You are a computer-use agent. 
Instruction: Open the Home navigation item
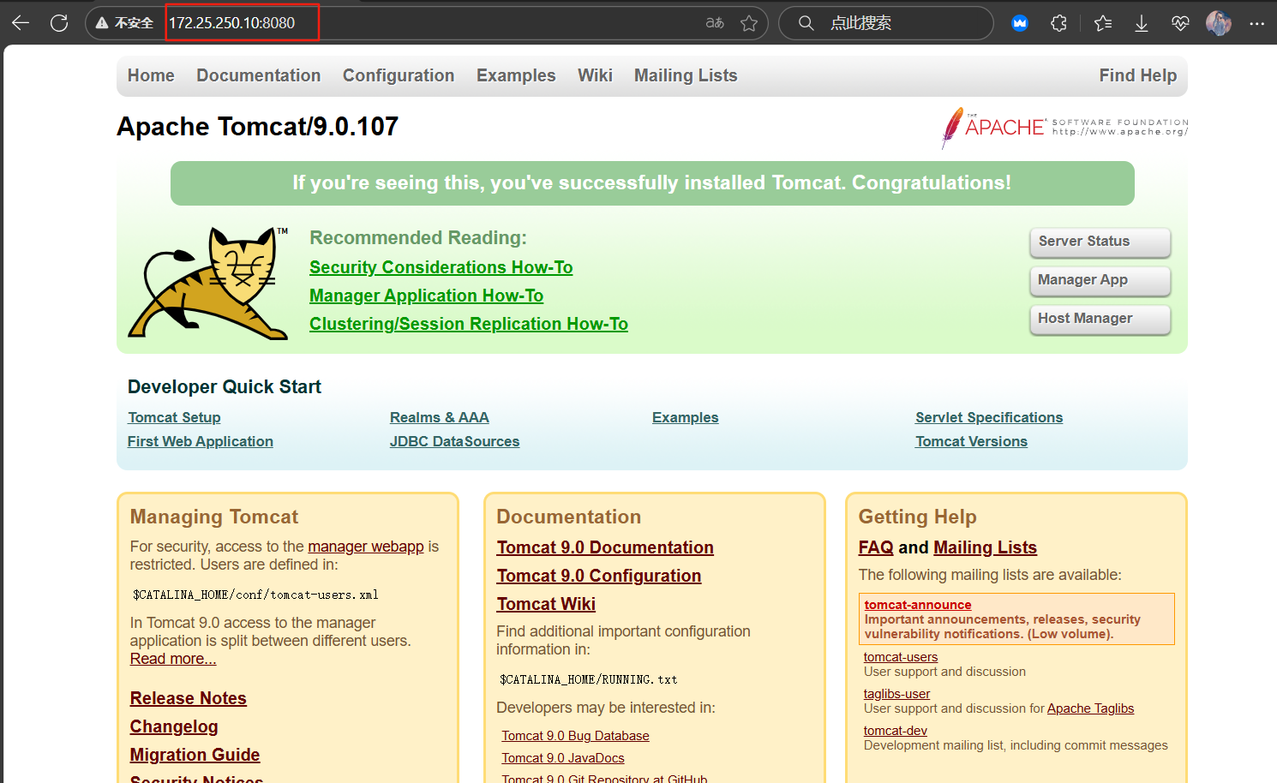(151, 75)
